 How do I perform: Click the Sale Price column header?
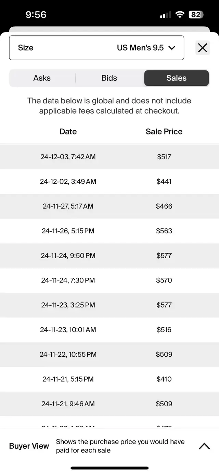pyautogui.click(x=164, y=132)
